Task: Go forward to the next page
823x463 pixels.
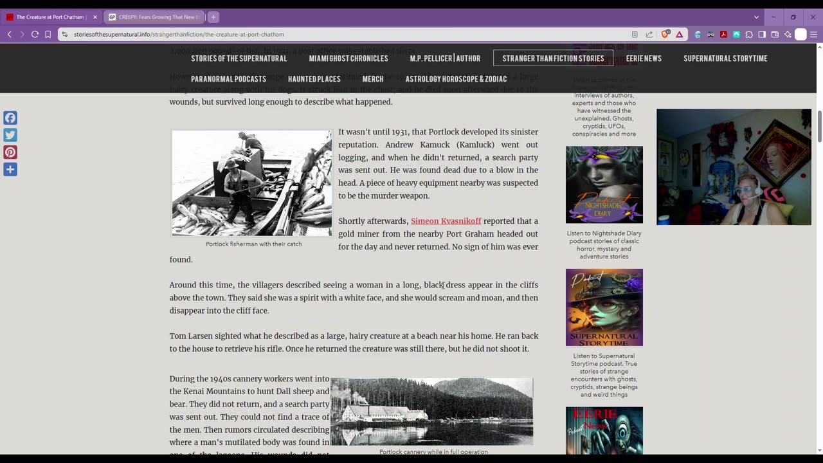Action: [x=22, y=34]
